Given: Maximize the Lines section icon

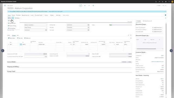Looking at the screenshot, I should 131,35.
